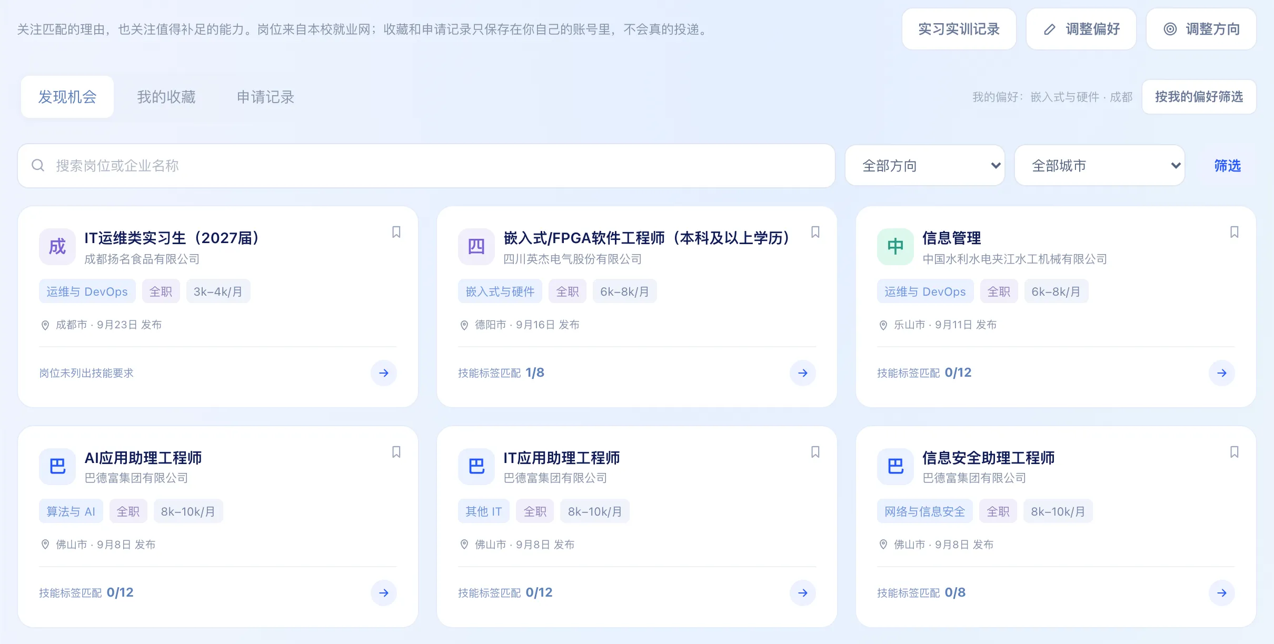Screen dimensions: 1274x644
Task: Switch to 发现机会 tab
Action: coord(67,97)
